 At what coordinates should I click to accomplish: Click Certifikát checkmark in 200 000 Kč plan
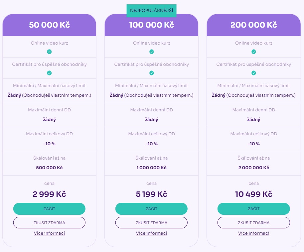pyautogui.click(x=253, y=73)
